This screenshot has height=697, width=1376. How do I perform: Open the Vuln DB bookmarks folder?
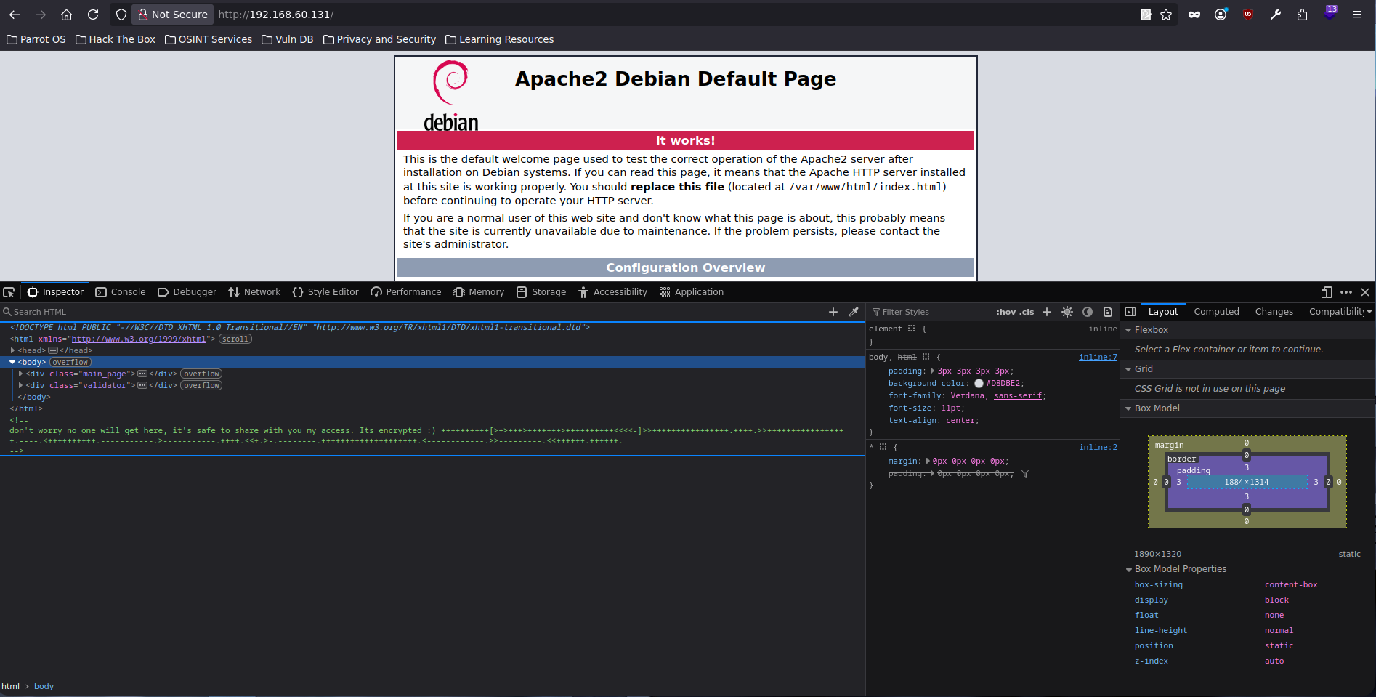point(288,39)
